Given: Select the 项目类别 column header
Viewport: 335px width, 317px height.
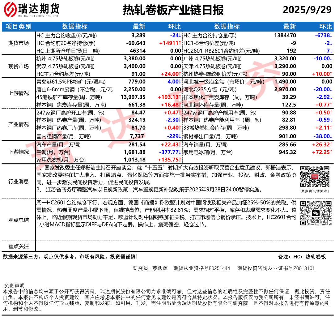Looking at the screenshot, I should point(19,27).
